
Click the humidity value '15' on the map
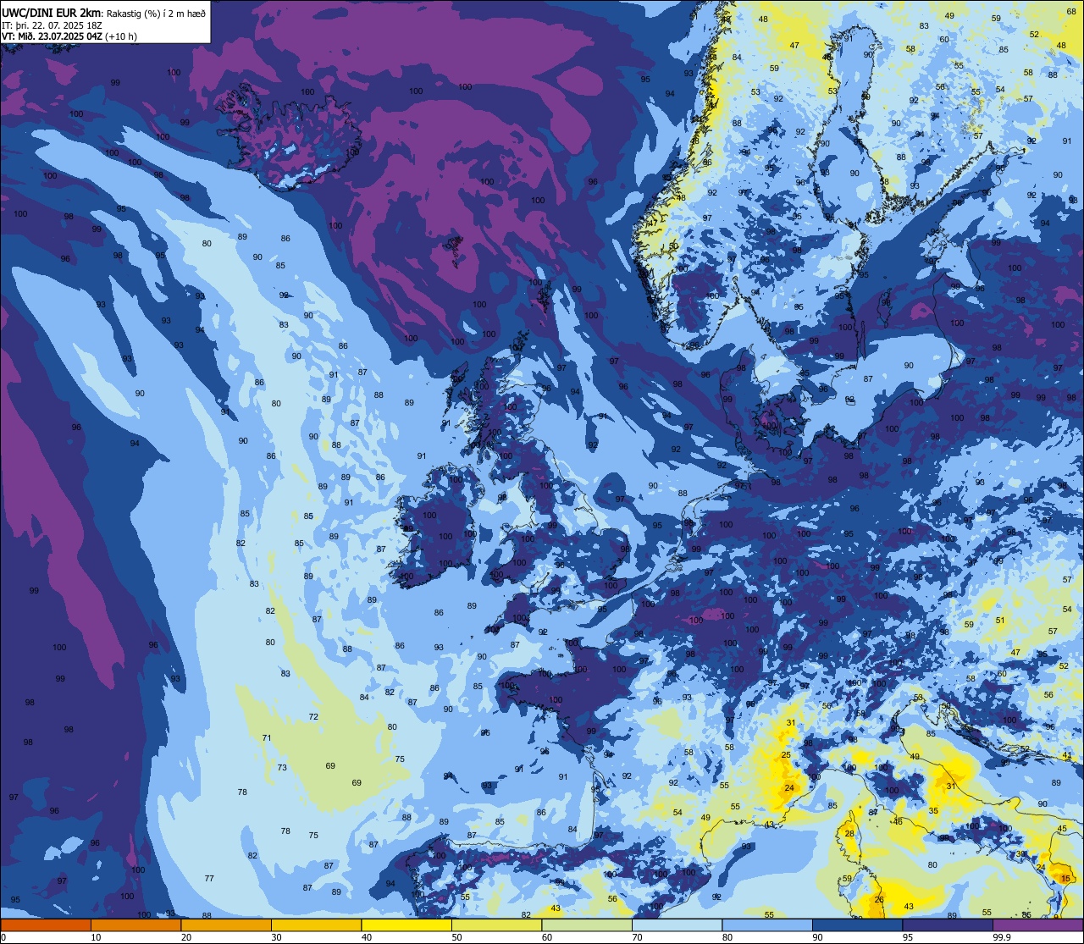click(1065, 879)
